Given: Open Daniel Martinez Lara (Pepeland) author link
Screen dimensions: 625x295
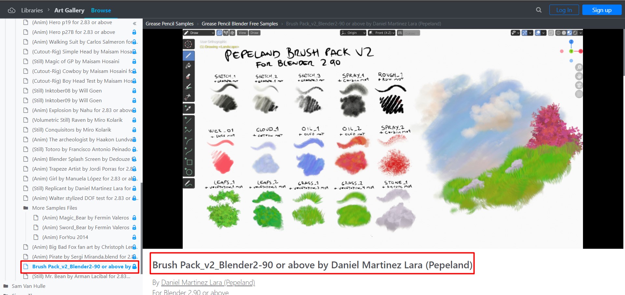Looking at the screenshot, I should click(208, 283).
